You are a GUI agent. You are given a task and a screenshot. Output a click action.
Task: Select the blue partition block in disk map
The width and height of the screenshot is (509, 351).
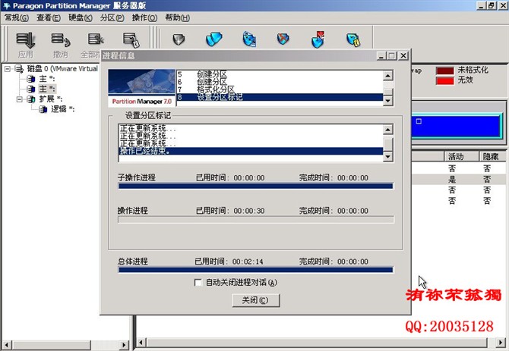tap(457, 125)
